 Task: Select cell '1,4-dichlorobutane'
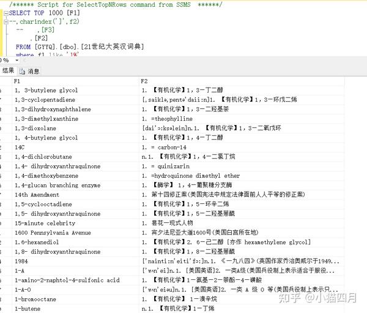(76, 157)
